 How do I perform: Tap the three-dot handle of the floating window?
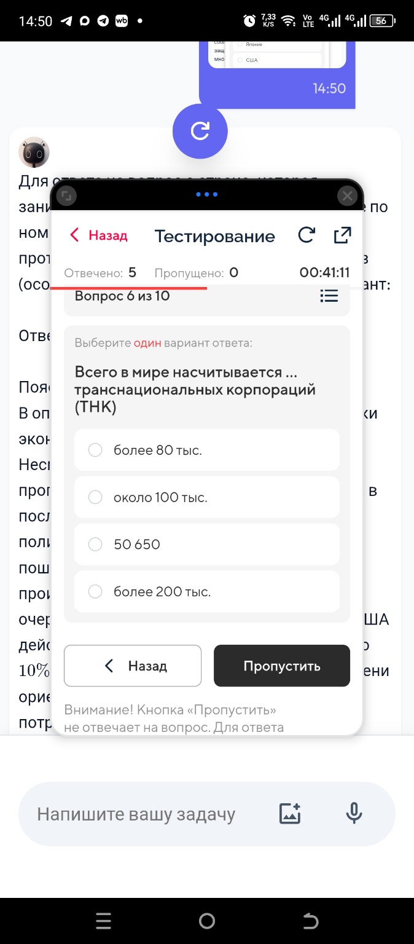pos(206,194)
